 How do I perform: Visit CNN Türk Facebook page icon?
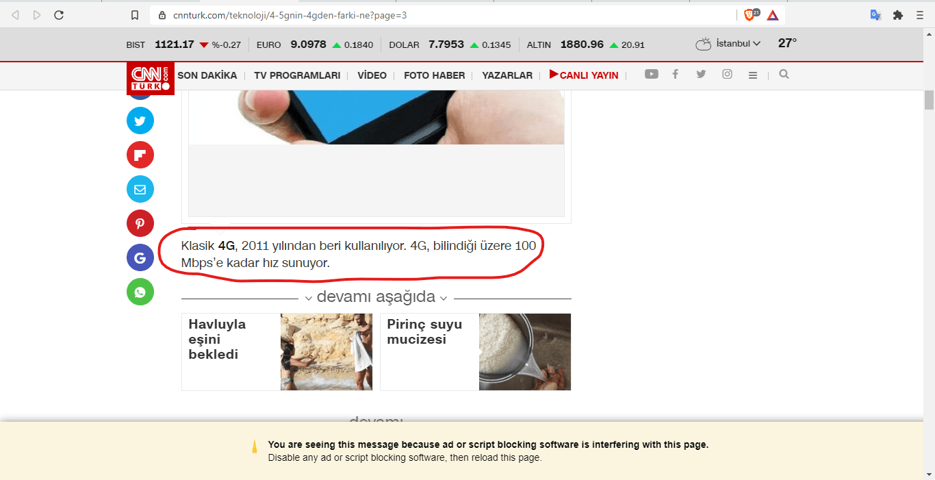click(x=675, y=74)
